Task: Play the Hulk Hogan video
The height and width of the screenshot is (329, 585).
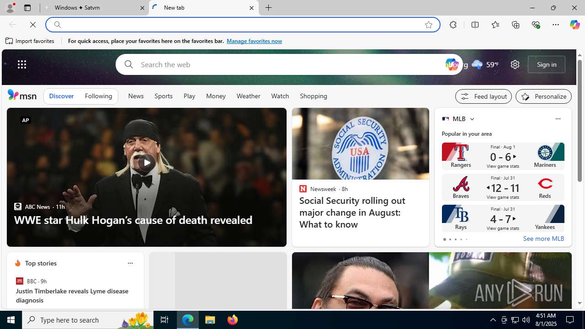Action: tap(146, 163)
